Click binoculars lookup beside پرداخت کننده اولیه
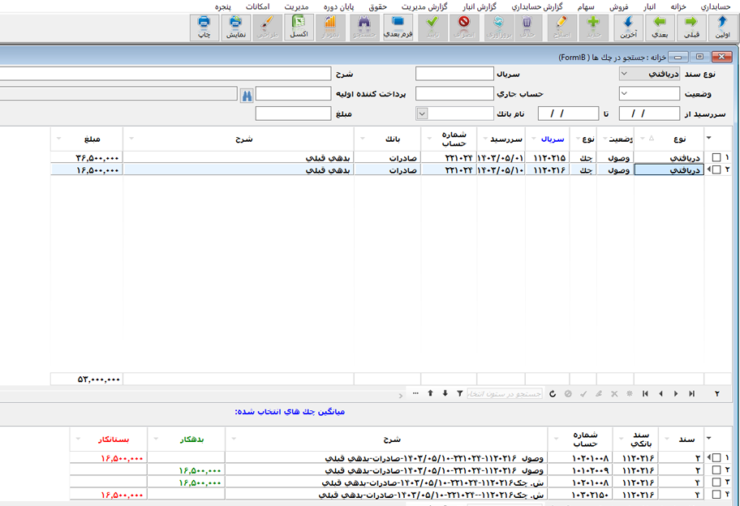 (x=247, y=95)
